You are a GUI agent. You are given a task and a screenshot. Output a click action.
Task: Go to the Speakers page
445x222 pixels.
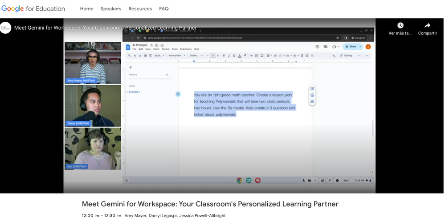[110, 9]
